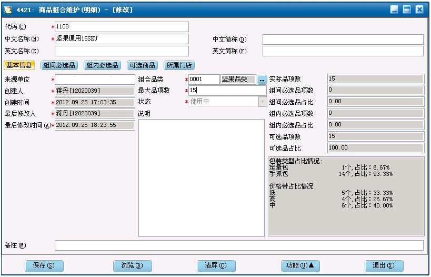Click into the 代码 input field
Screen dimensions: 431x277
tap(122, 27)
